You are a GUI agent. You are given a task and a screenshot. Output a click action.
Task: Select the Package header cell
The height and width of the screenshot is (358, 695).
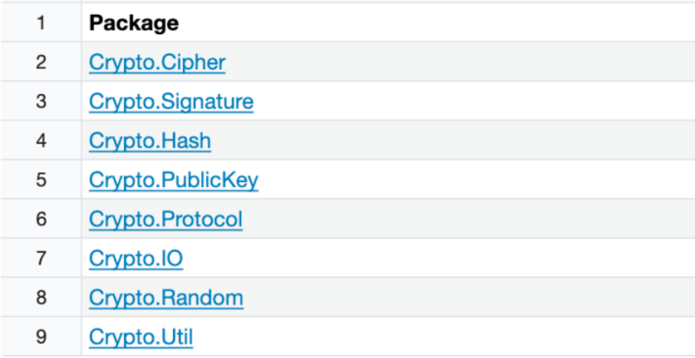388,23
